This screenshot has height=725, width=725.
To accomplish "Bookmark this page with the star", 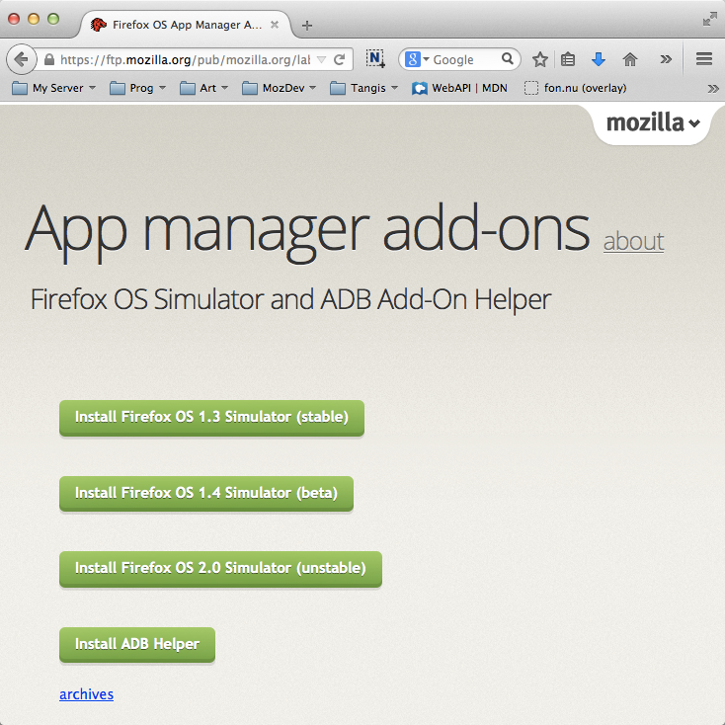I will click(539, 59).
